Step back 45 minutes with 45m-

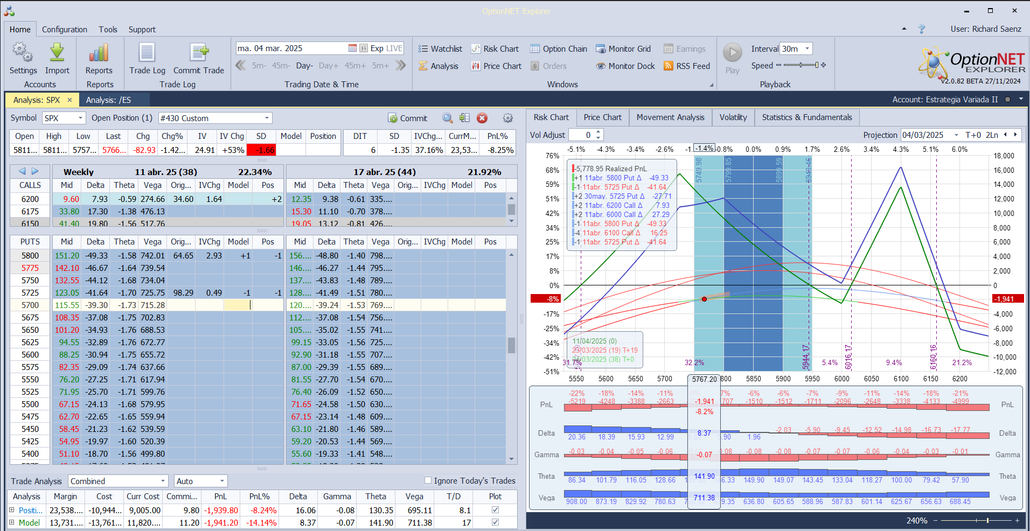281,66
